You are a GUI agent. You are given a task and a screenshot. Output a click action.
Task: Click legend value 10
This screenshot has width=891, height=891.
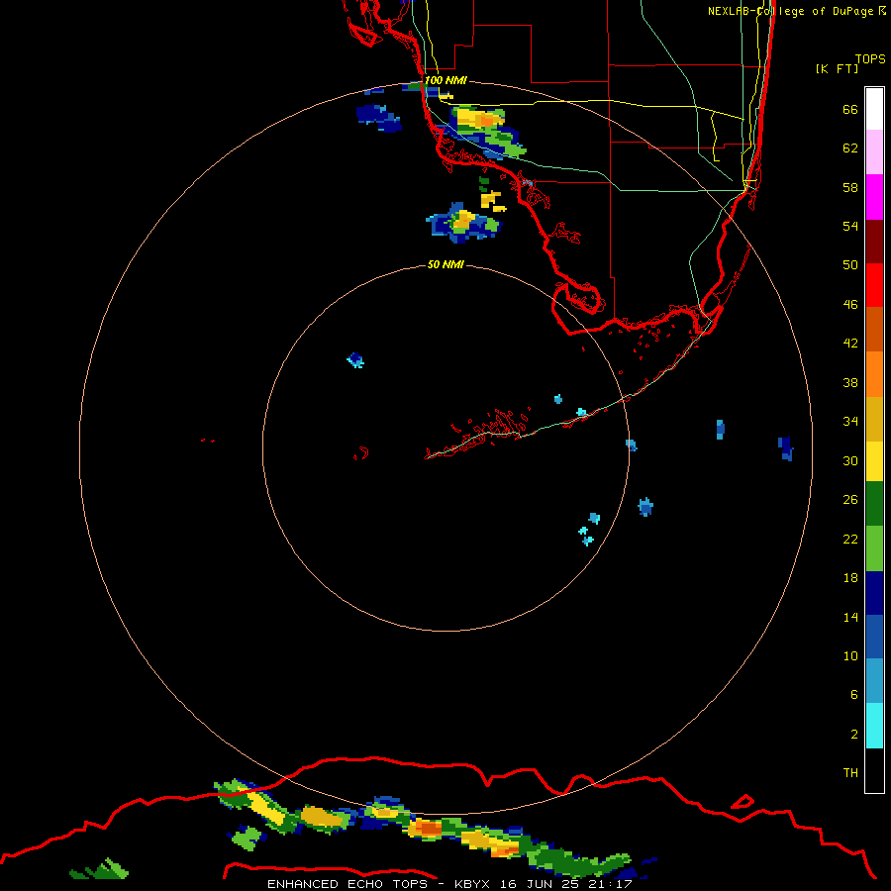850,656
